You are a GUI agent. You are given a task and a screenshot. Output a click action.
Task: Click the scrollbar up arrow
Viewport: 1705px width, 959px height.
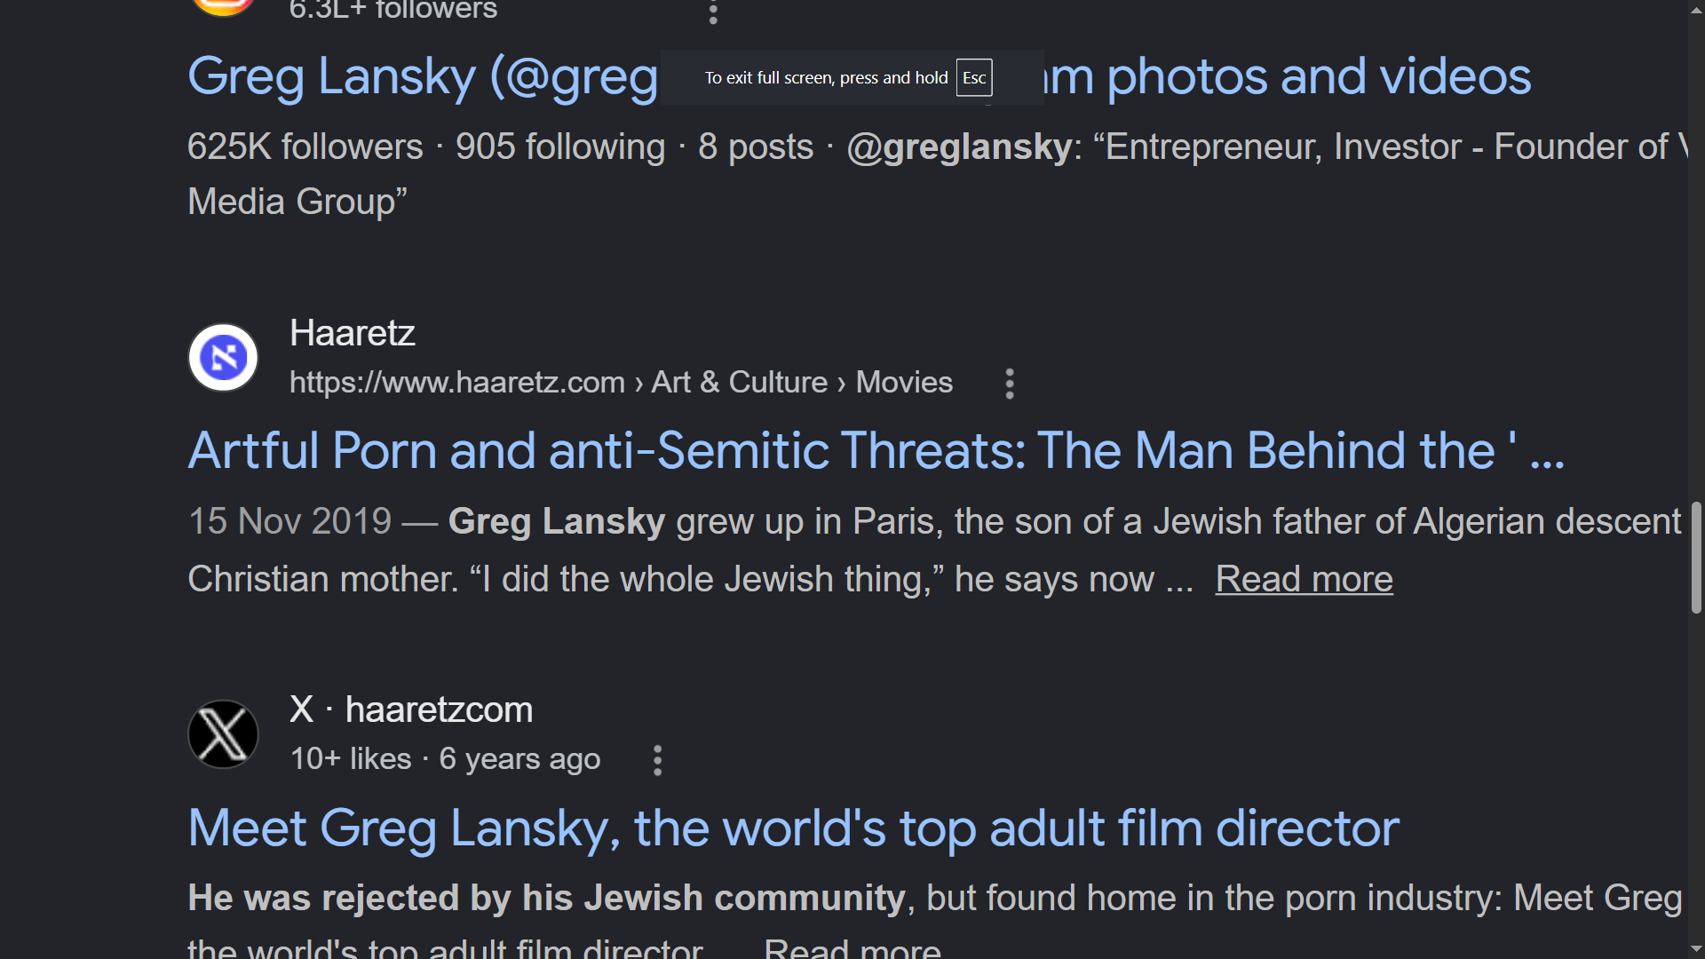click(x=1696, y=9)
